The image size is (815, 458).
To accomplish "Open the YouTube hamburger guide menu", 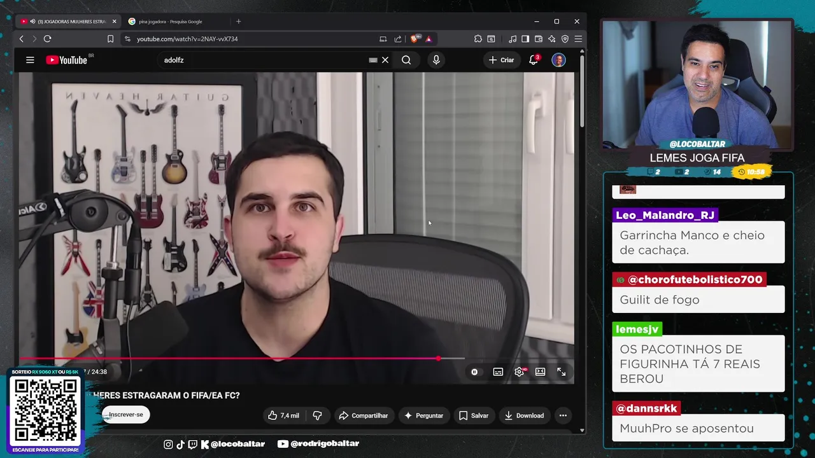I will click(30, 60).
